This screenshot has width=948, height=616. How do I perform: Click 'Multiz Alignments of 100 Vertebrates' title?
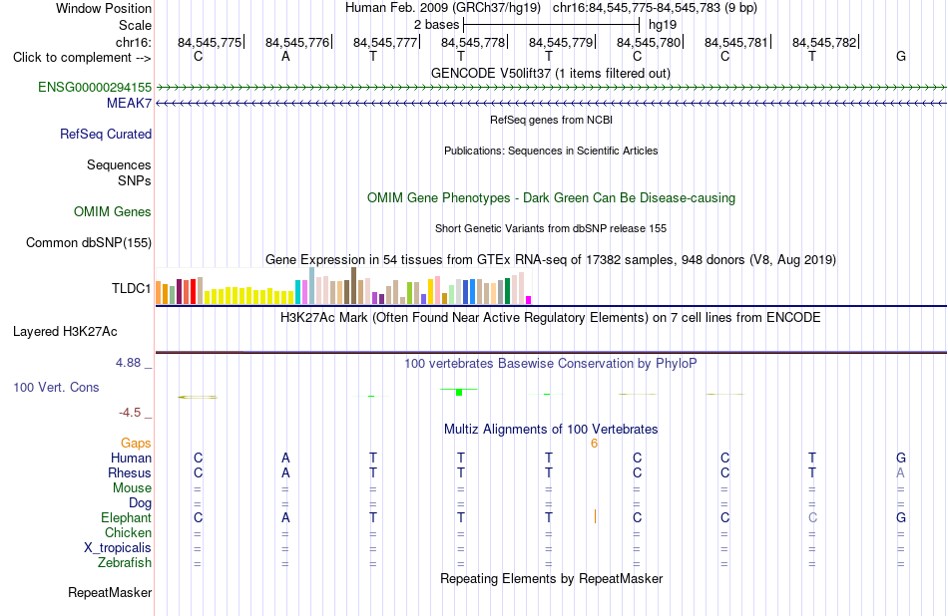coord(551,430)
